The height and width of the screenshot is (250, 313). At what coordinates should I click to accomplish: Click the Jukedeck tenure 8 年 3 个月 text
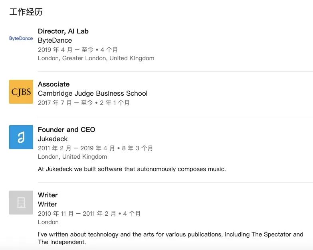[138, 148]
